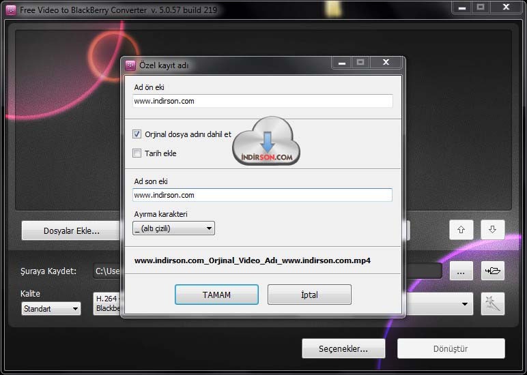Open the Kalite Standart dropdown
Viewport: 527px width, 375px height.
[51, 309]
